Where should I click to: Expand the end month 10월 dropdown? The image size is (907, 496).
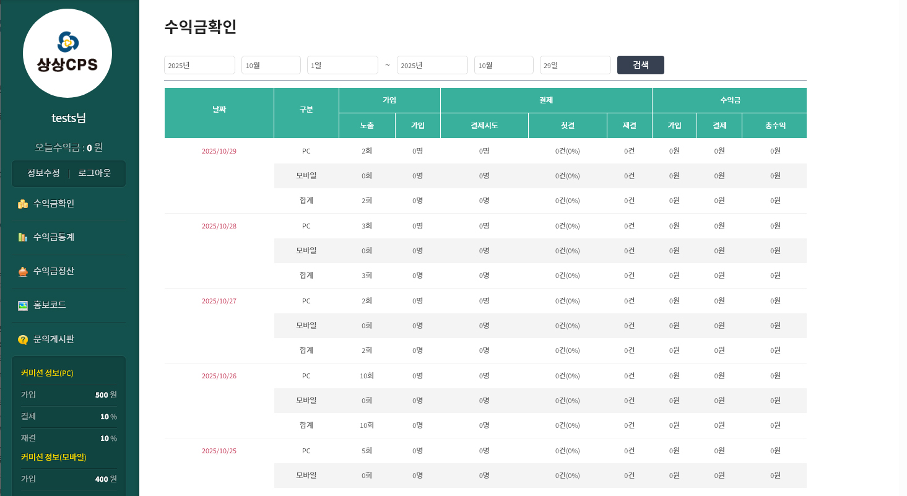pos(503,65)
